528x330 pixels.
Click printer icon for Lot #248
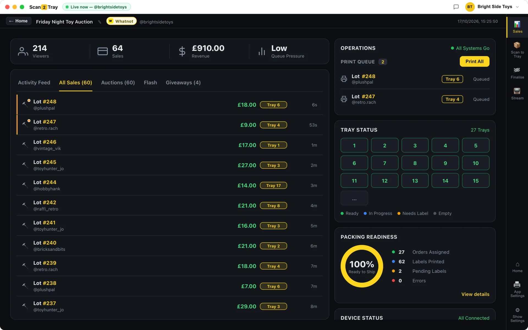[344, 79]
